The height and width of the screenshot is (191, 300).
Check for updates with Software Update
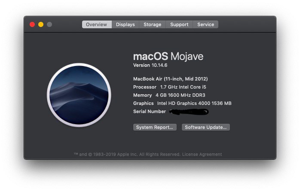(x=206, y=127)
